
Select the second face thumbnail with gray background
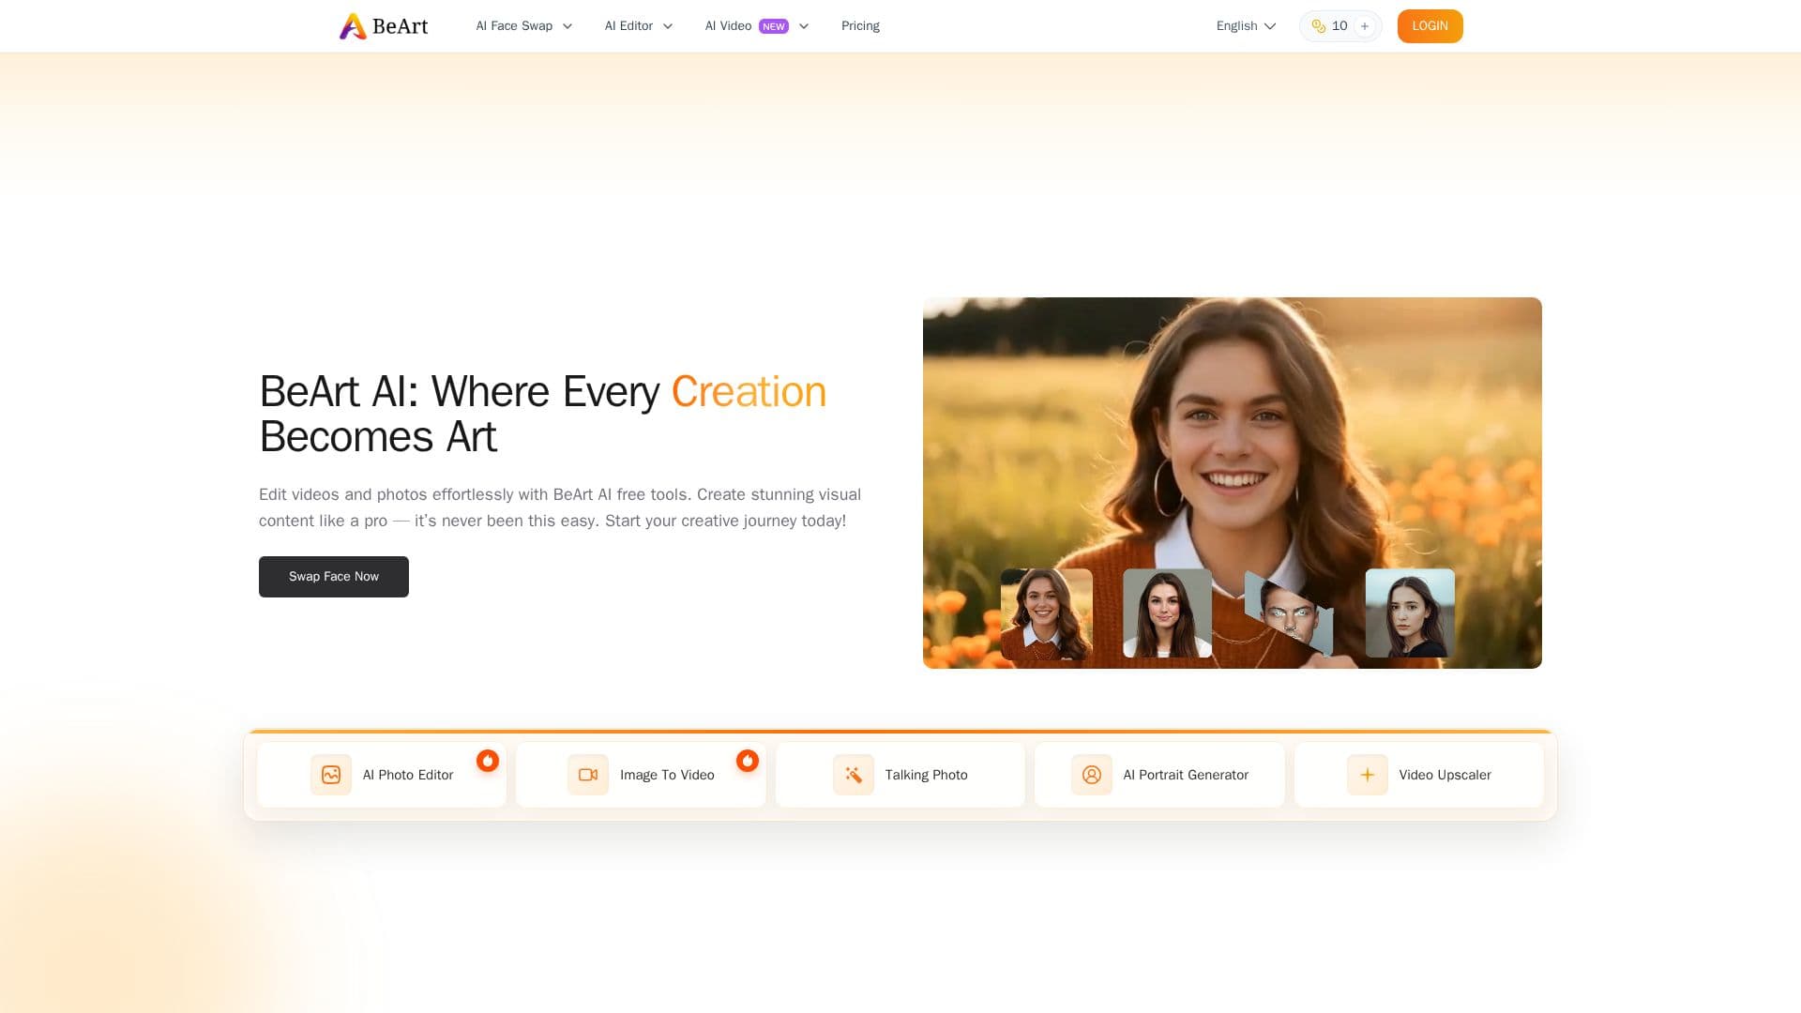click(1168, 613)
